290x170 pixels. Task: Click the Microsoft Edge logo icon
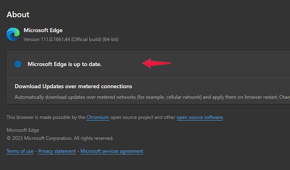13,34
